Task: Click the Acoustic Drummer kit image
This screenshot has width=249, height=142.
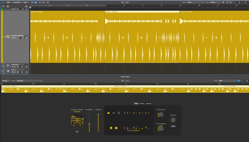Action: pos(77,120)
